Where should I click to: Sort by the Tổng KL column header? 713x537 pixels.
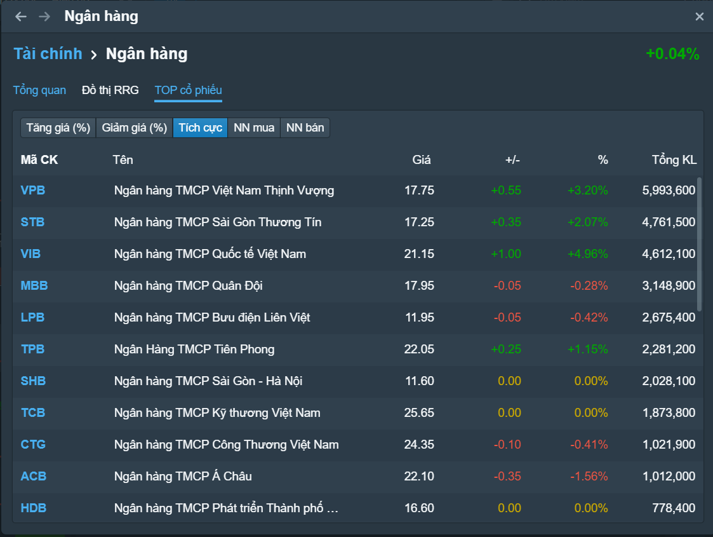pos(674,160)
